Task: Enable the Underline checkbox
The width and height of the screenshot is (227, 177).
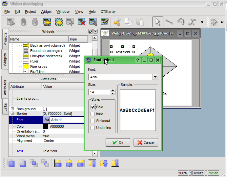Action: click(93, 128)
